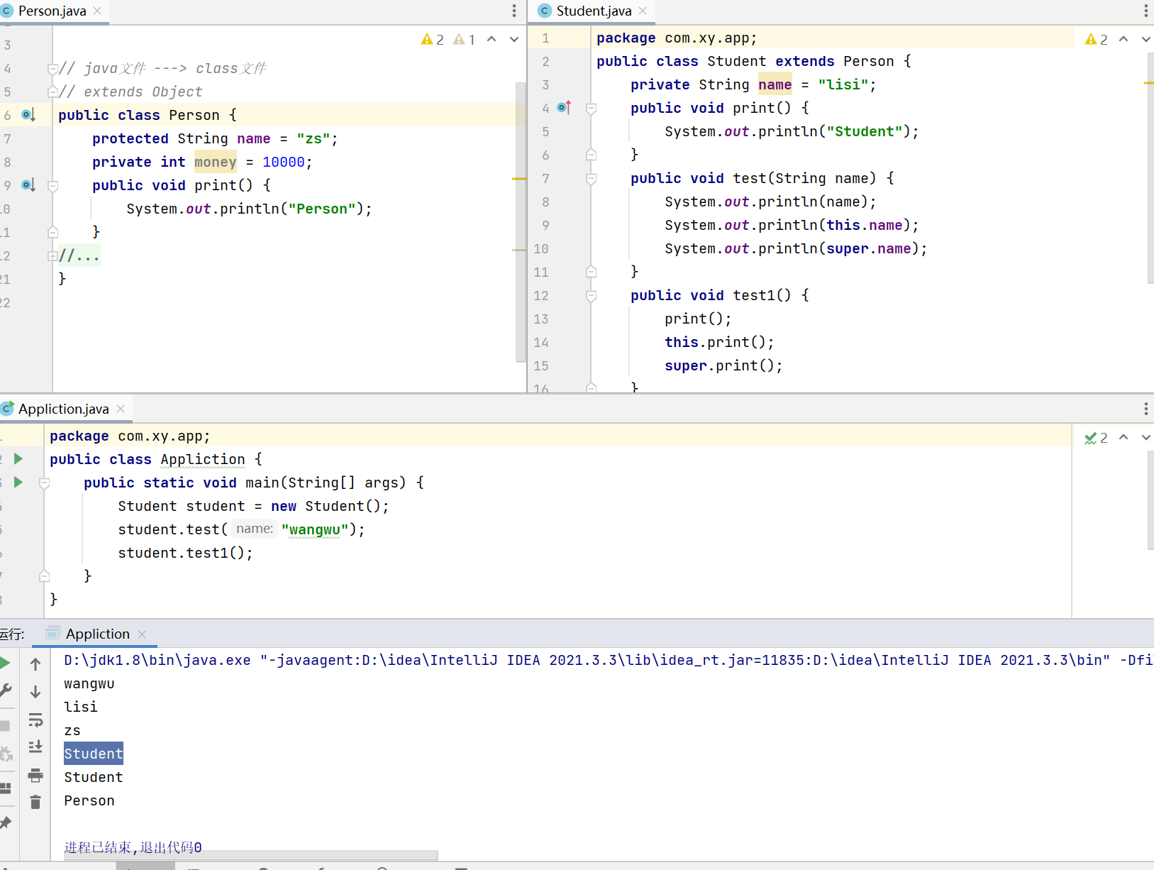The height and width of the screenshot is (870, 1154).
Task: Open Appliction.java typo indicator showing 2
Action: (x=1097, y=438)
